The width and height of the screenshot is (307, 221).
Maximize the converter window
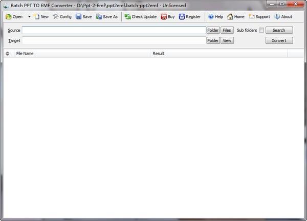(282, 4)
